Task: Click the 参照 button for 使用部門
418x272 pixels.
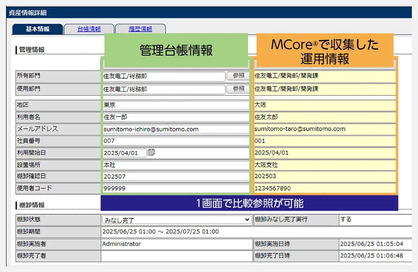Action: point(238,89)
